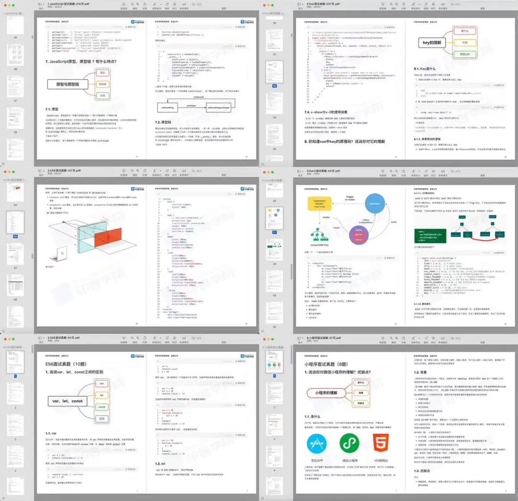Open highlight color dropdown in the 5.Vue3 window
The image size is (518, 501).
click(x=419, y=171)
